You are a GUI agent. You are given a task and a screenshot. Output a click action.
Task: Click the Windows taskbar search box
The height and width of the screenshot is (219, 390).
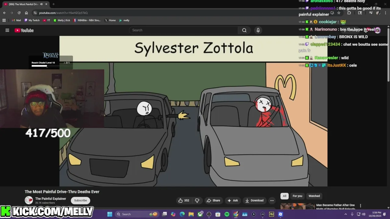tap(137, 214)
